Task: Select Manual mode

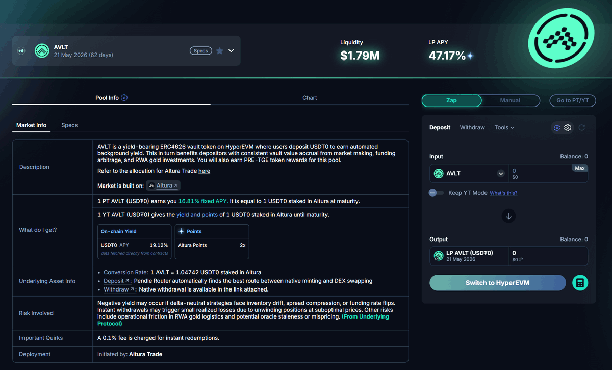Action: tap(510, 100)
